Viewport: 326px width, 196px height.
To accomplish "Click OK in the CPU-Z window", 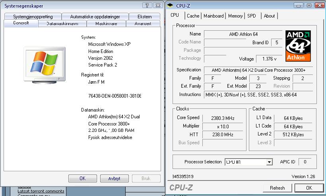I will (x=309, y=188).
